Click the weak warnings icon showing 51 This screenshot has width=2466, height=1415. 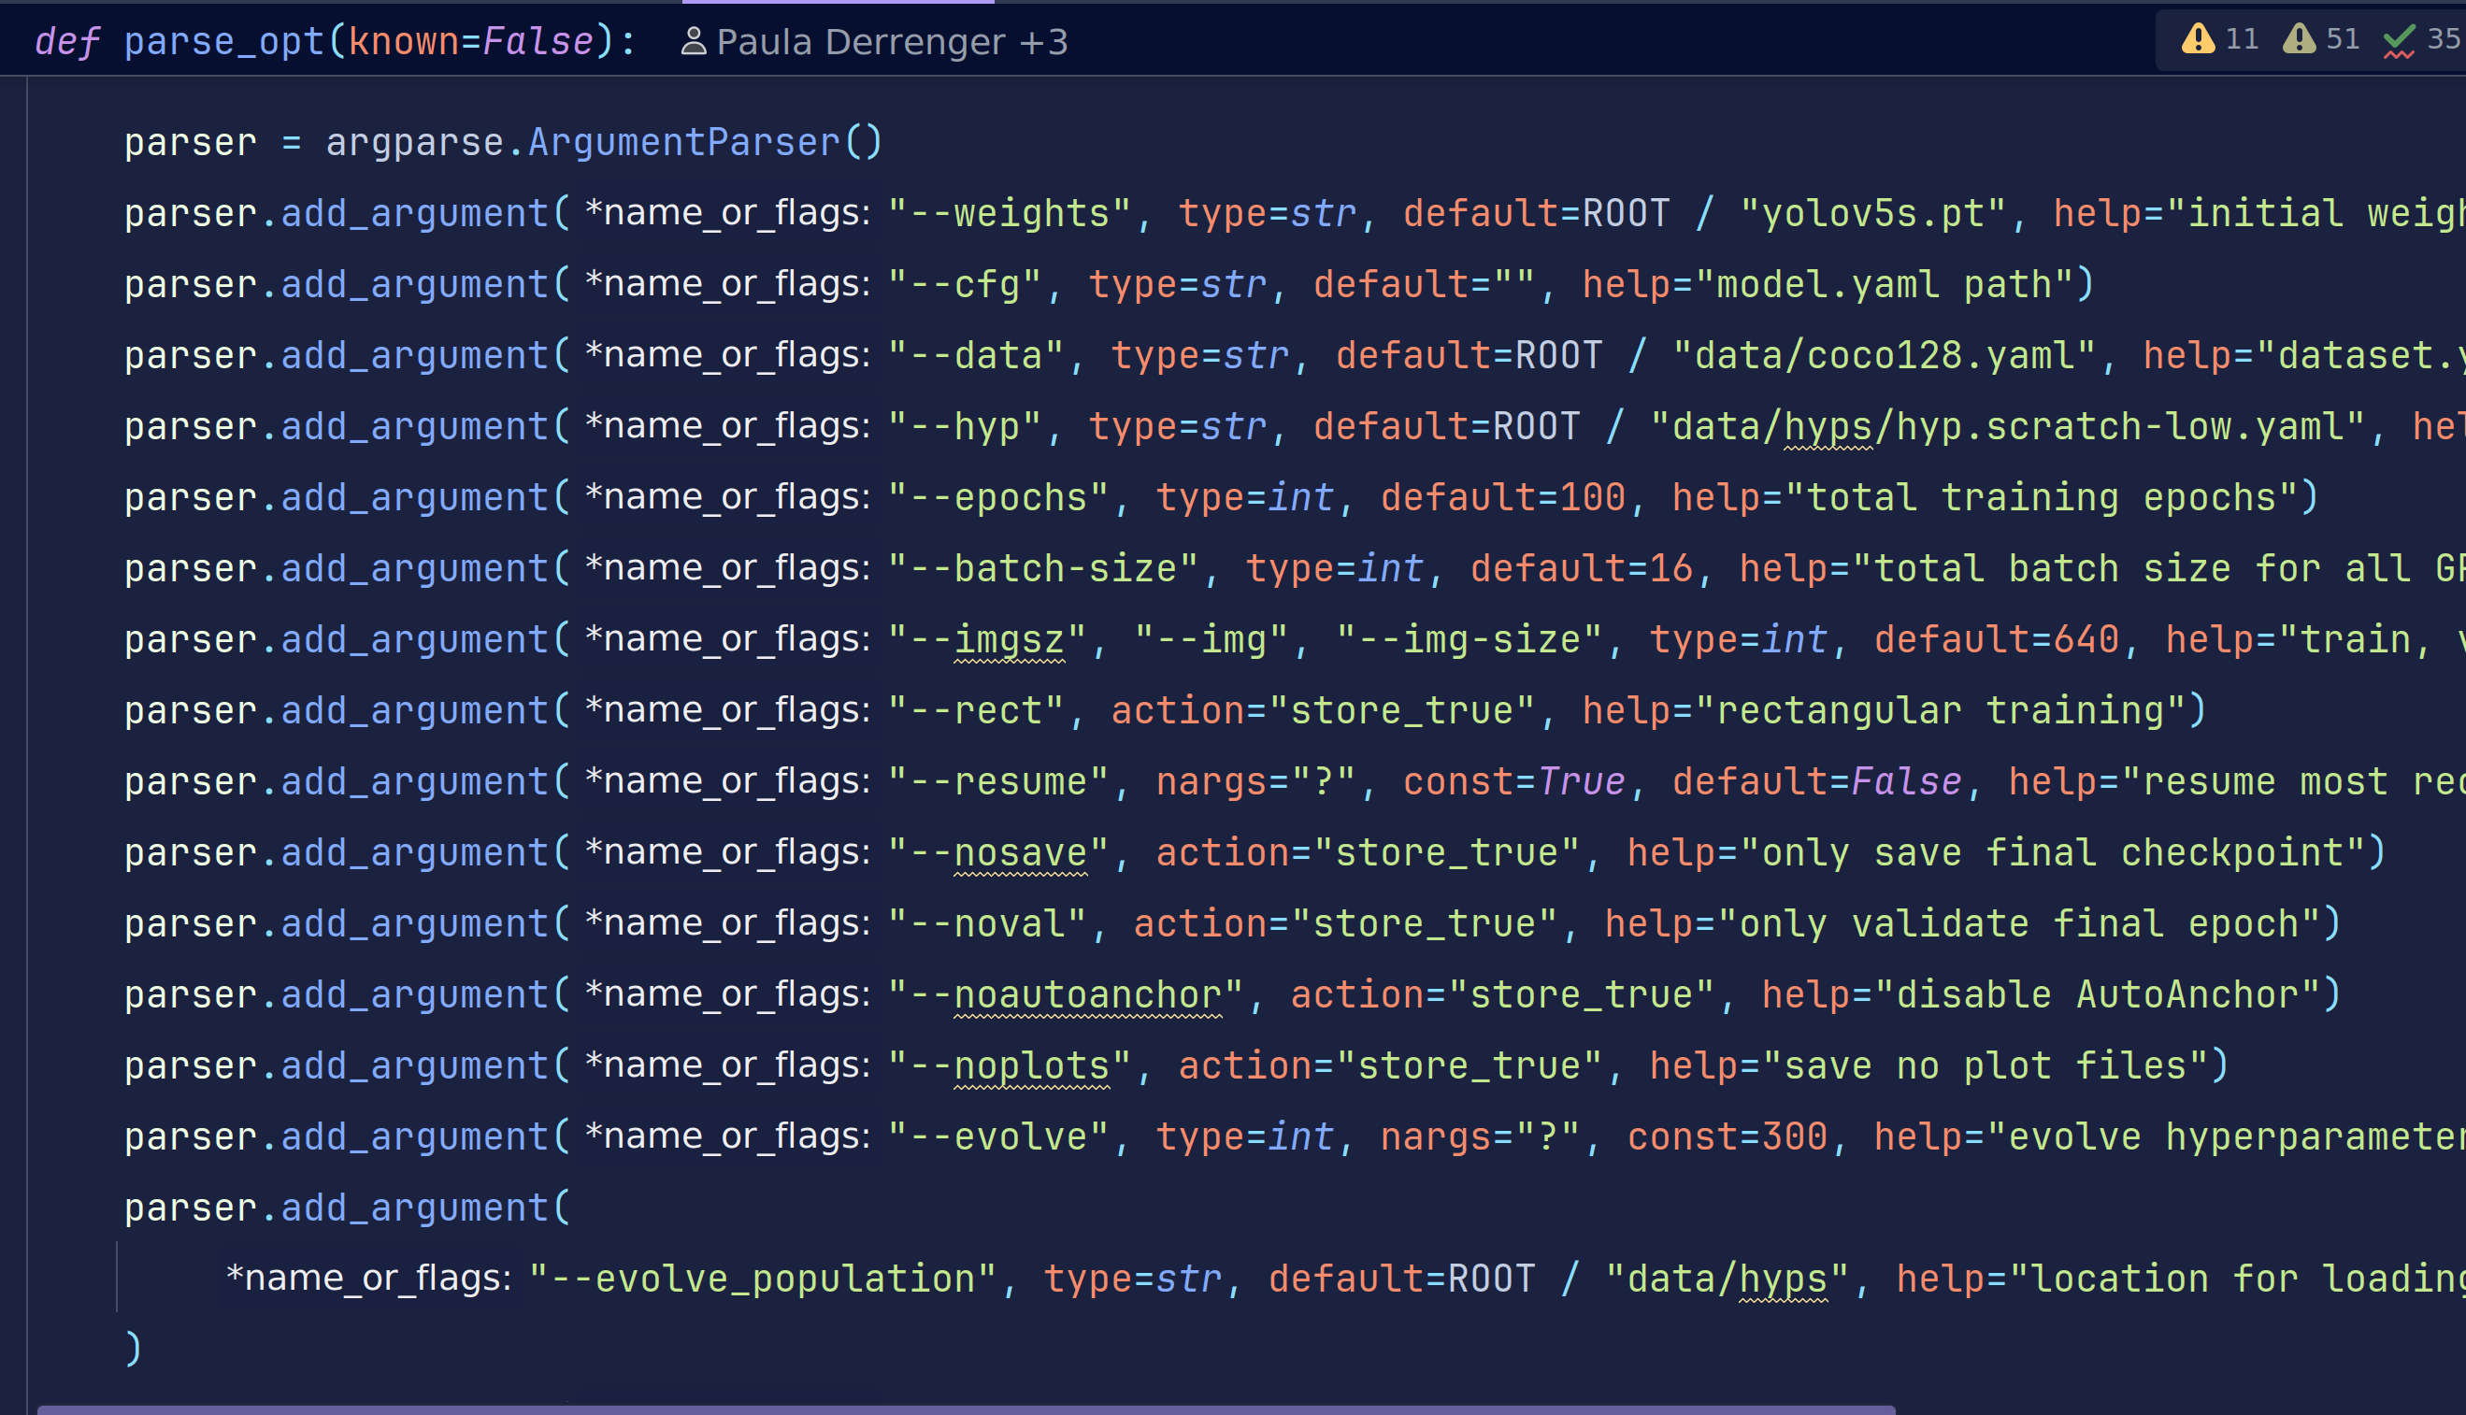(2299, 39)
